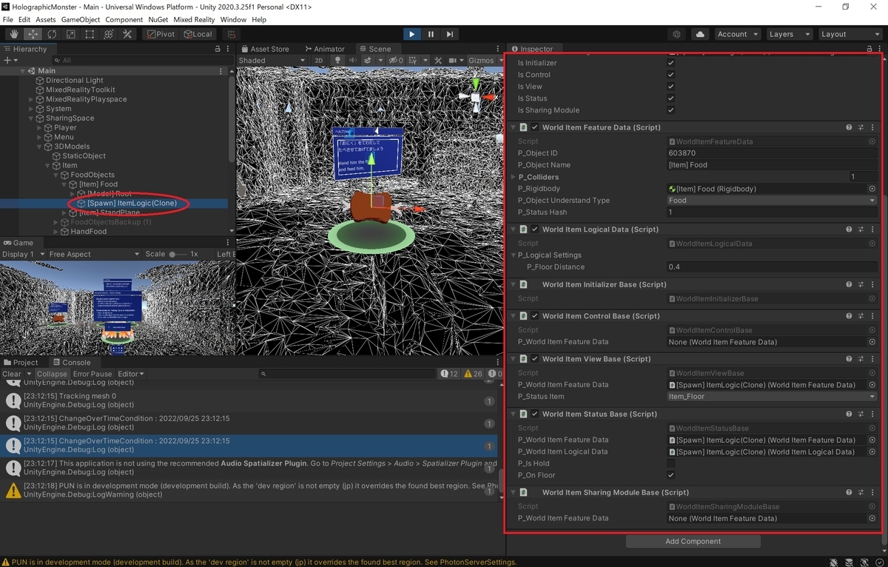Open the P_Object Understand Type dropdown

click(772, 201)
